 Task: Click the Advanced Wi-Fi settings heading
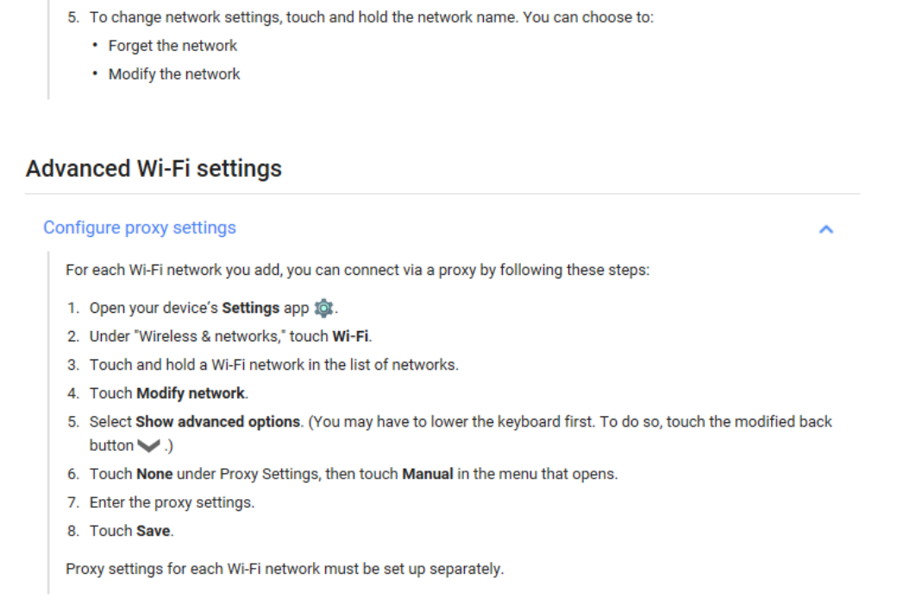tap(154, 169)
